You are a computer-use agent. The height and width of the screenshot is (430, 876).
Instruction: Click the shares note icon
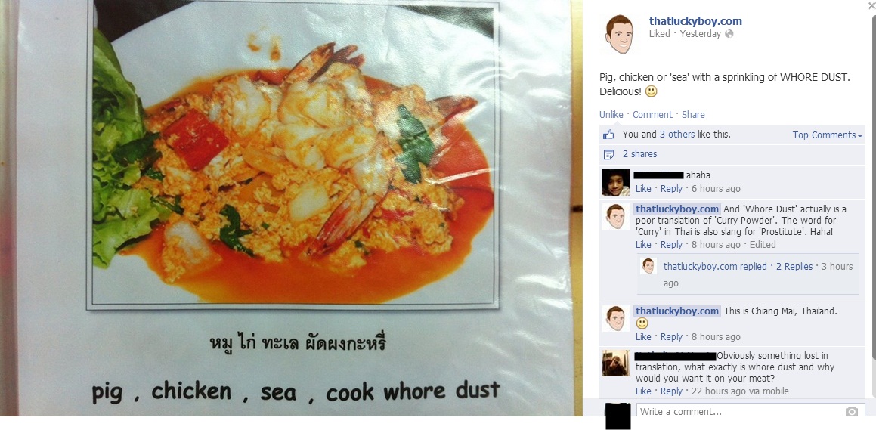pos(609,154)
